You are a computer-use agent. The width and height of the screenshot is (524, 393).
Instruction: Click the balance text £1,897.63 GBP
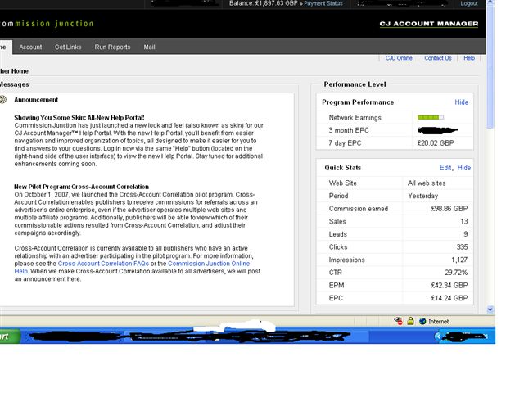point(276,3)
